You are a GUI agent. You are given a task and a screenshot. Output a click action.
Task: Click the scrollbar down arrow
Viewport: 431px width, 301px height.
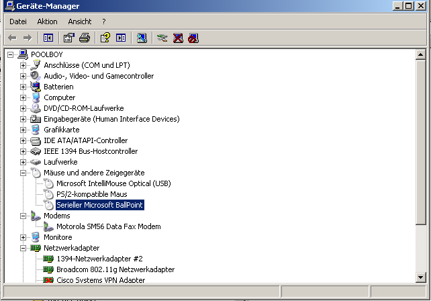coord(420,277)
